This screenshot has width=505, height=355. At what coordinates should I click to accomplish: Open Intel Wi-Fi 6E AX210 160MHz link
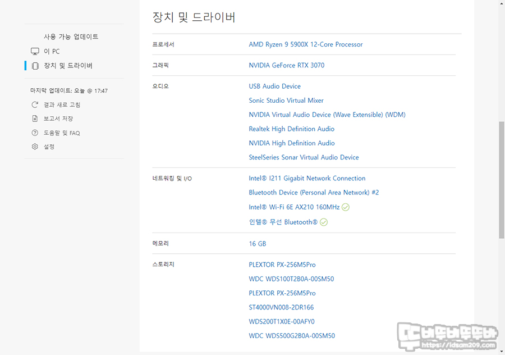click(294, 207)
